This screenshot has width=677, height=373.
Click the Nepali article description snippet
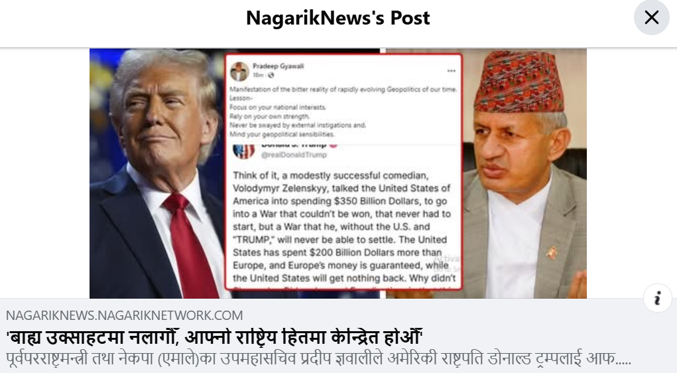coord(319,359)
